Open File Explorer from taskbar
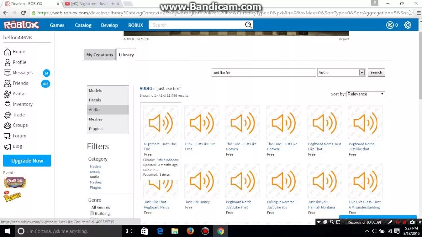422x237 pixels. (175, 231)
